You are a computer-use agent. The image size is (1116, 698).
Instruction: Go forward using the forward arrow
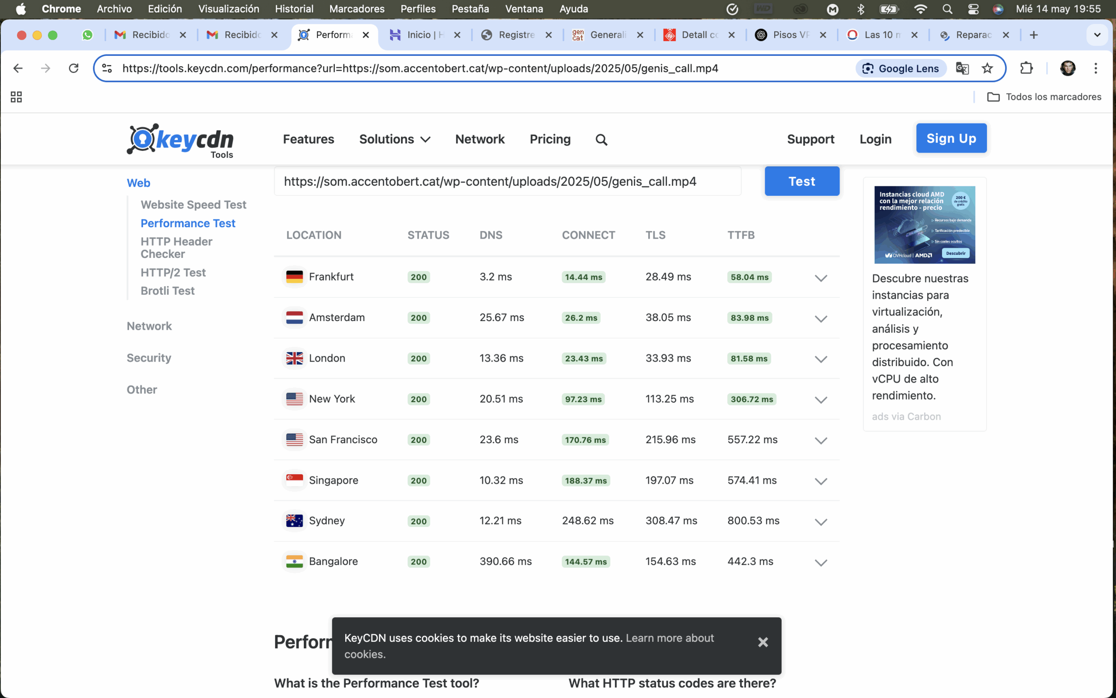(46, 68)
